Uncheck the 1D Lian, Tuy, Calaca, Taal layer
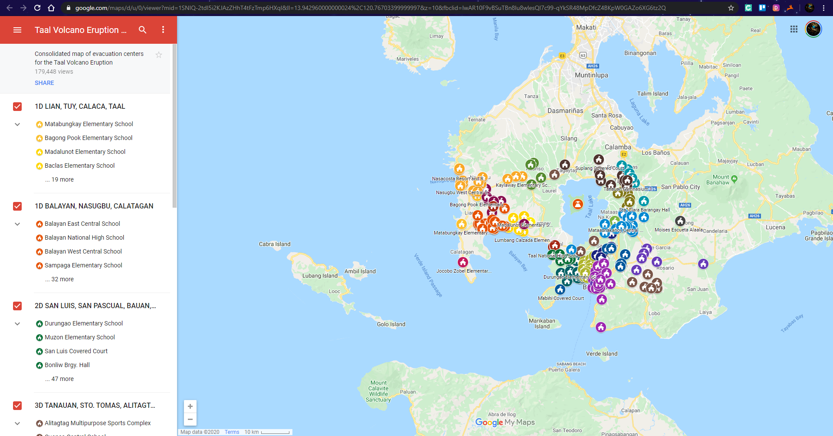This screenshot has width=833, height=436. [17, 107]
